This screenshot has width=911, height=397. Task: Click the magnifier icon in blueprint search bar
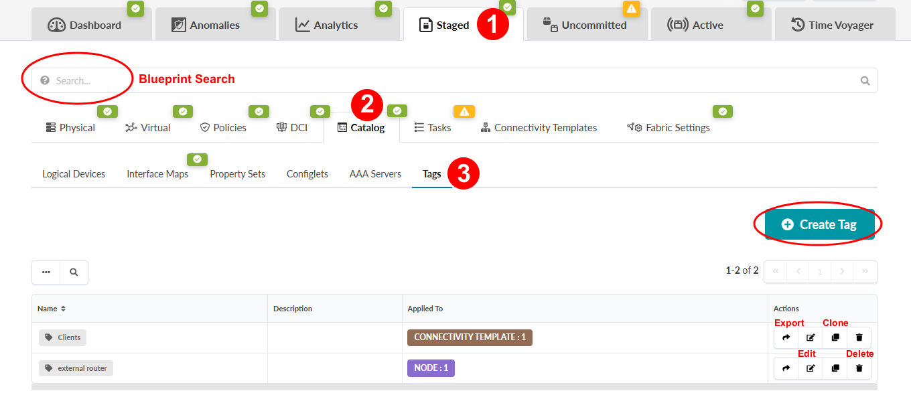pyautogui.click(x=865, y=81)
